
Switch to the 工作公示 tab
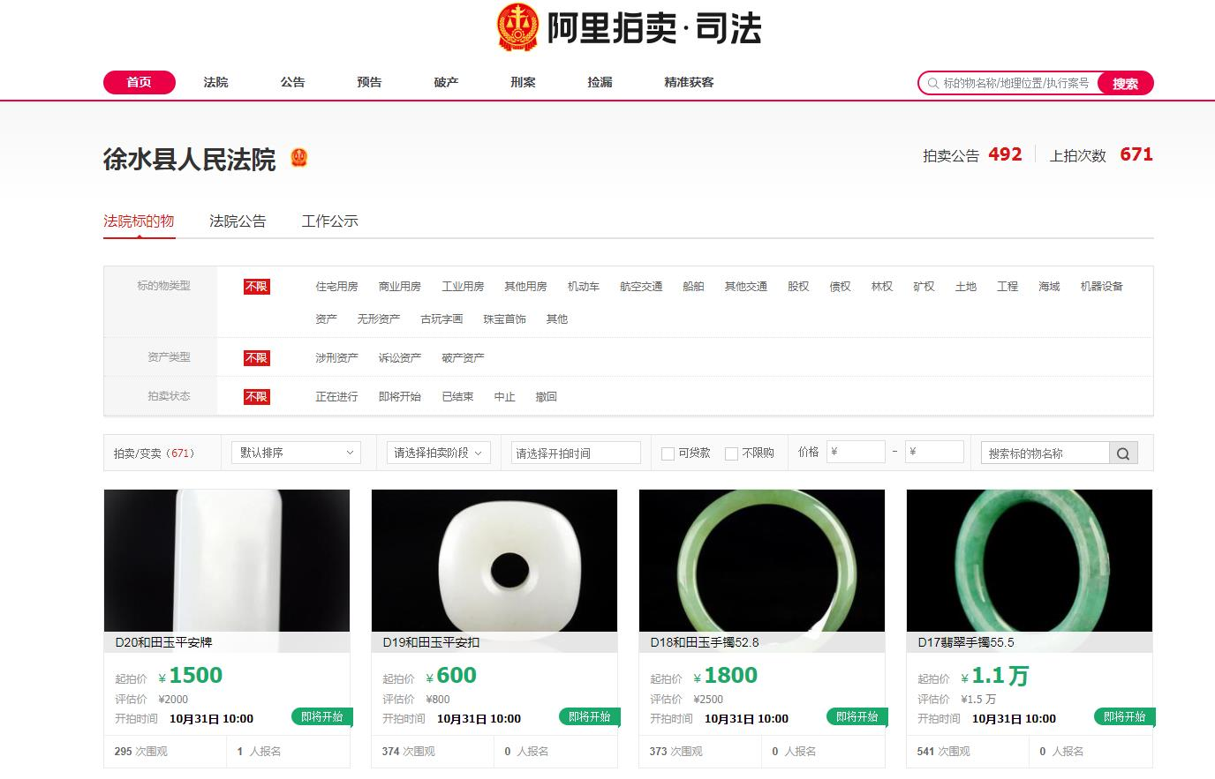coord(329,221)
